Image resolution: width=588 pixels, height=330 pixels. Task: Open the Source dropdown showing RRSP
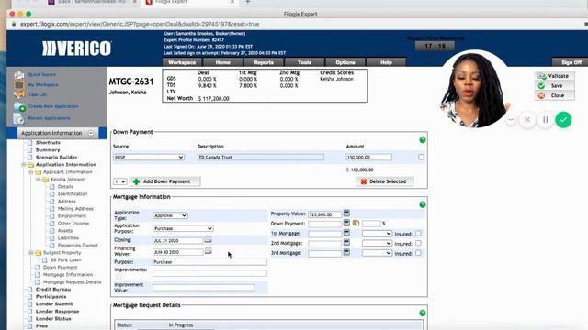(x=149, y=157)
